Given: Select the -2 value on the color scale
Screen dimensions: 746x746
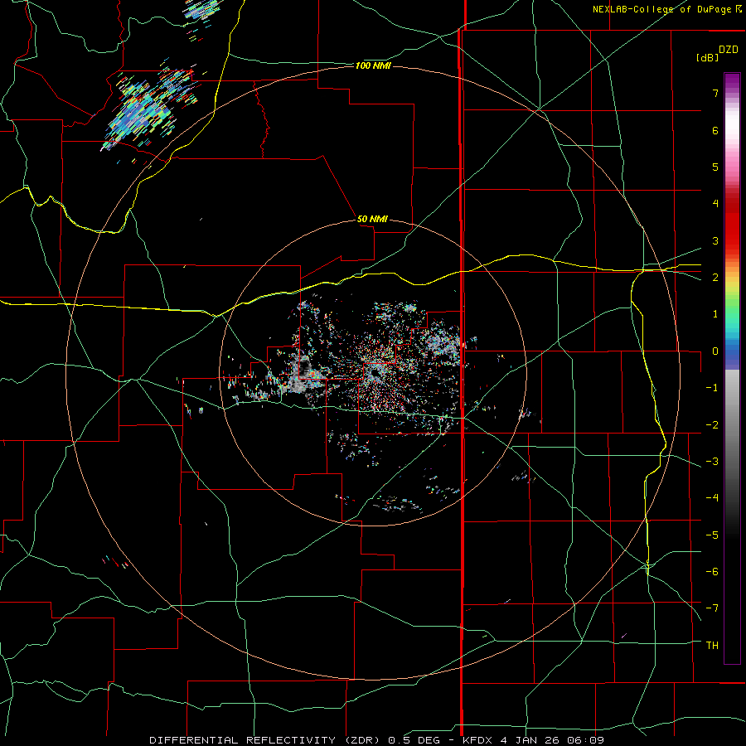Looking at the screenshot, I should click(x=712, y=425).
